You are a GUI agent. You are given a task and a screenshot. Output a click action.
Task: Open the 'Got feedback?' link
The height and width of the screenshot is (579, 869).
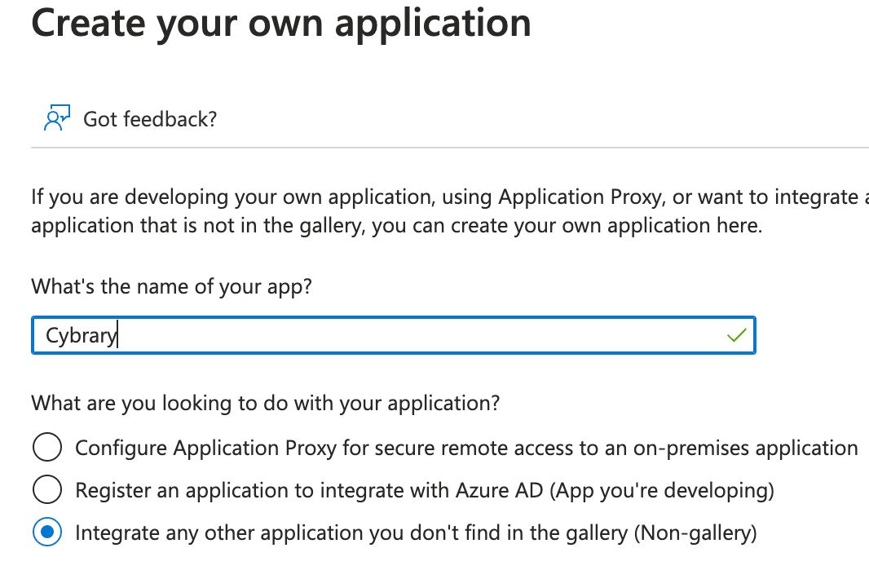tap(150, 119)
